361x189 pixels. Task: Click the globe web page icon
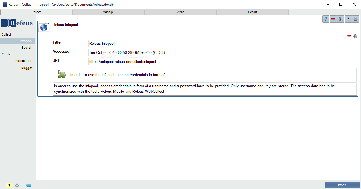[x=44, y=27]
